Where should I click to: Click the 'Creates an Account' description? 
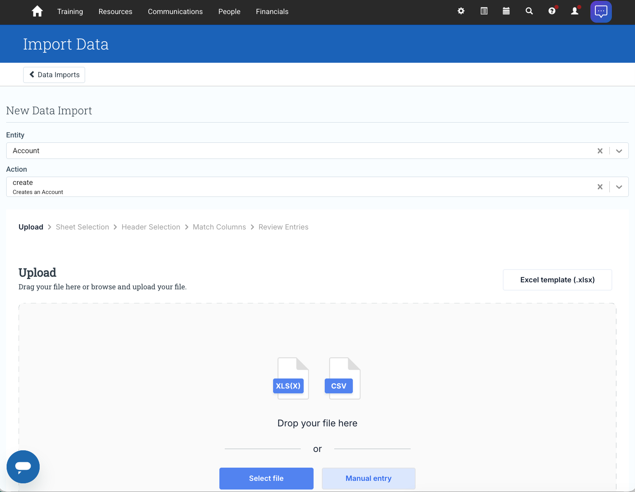(38, 192)
